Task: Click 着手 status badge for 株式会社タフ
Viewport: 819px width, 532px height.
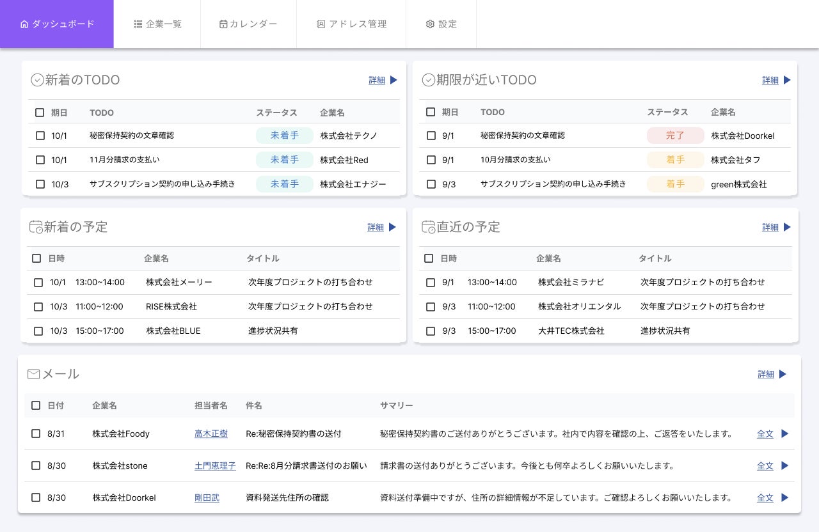Action: 676,160
